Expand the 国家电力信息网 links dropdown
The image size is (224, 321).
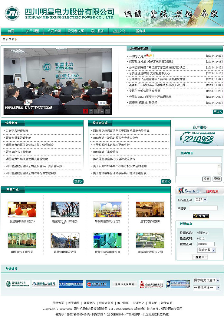pyautogui.click(x=206, y=280)
